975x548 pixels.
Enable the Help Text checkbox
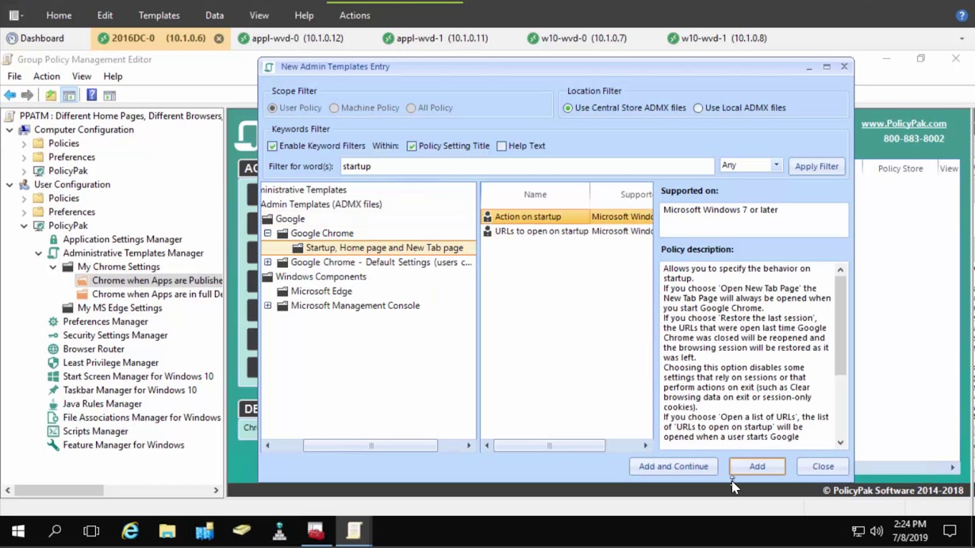pyautogui.click(x=501, y=146)
